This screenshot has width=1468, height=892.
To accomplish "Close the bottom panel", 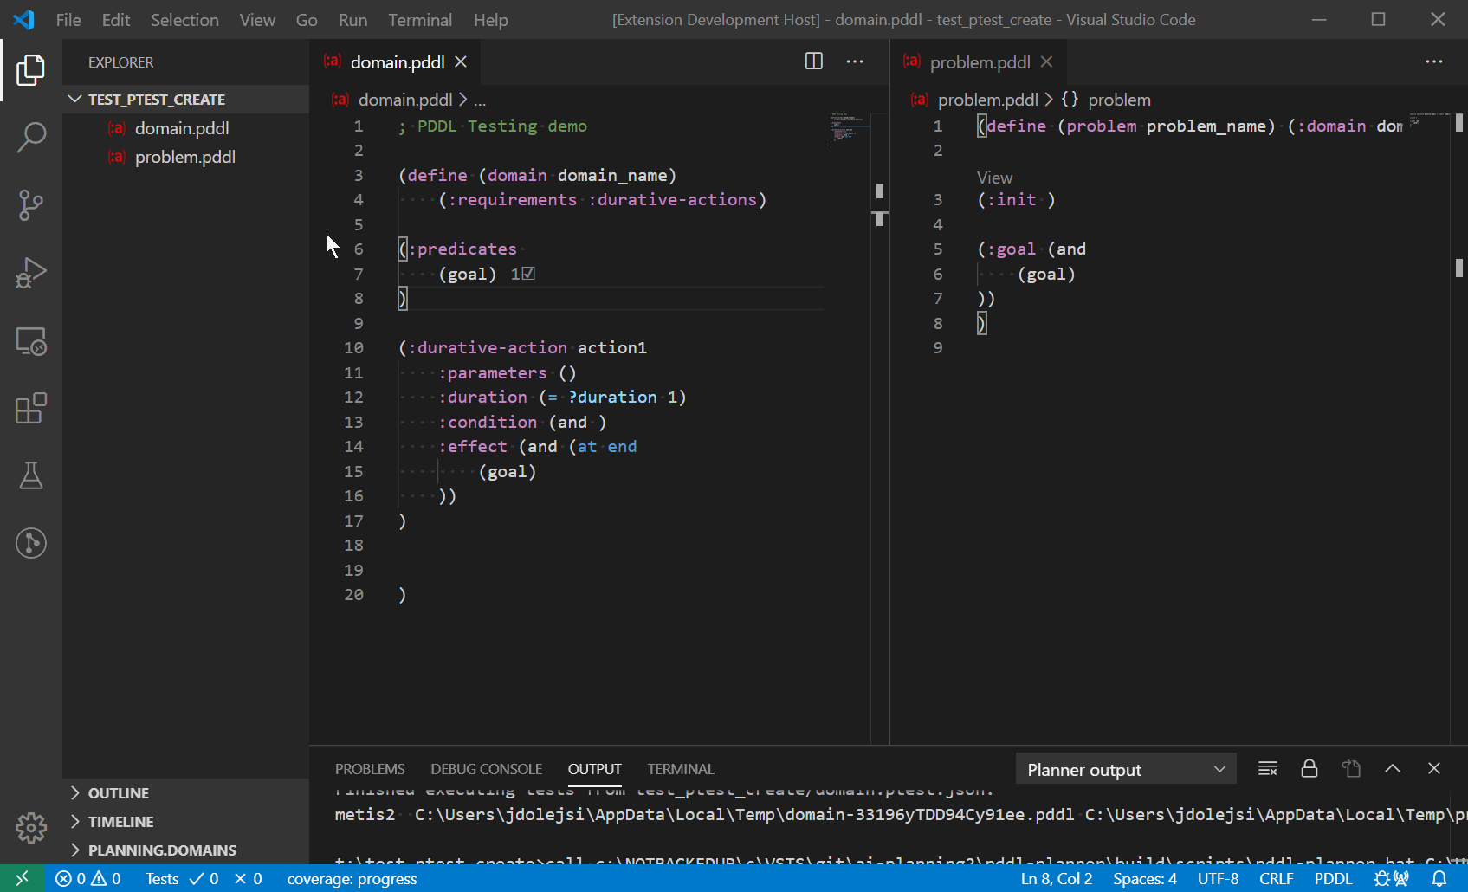I will point(1434,769).
